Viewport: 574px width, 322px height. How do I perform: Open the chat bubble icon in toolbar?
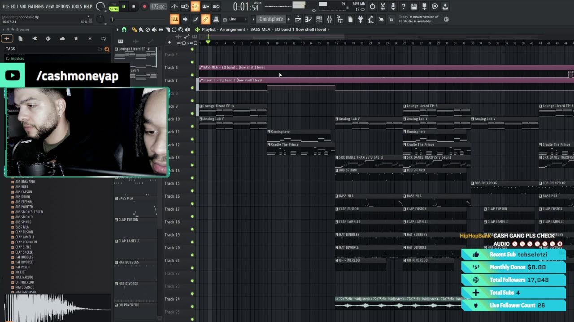pos(435,7)
